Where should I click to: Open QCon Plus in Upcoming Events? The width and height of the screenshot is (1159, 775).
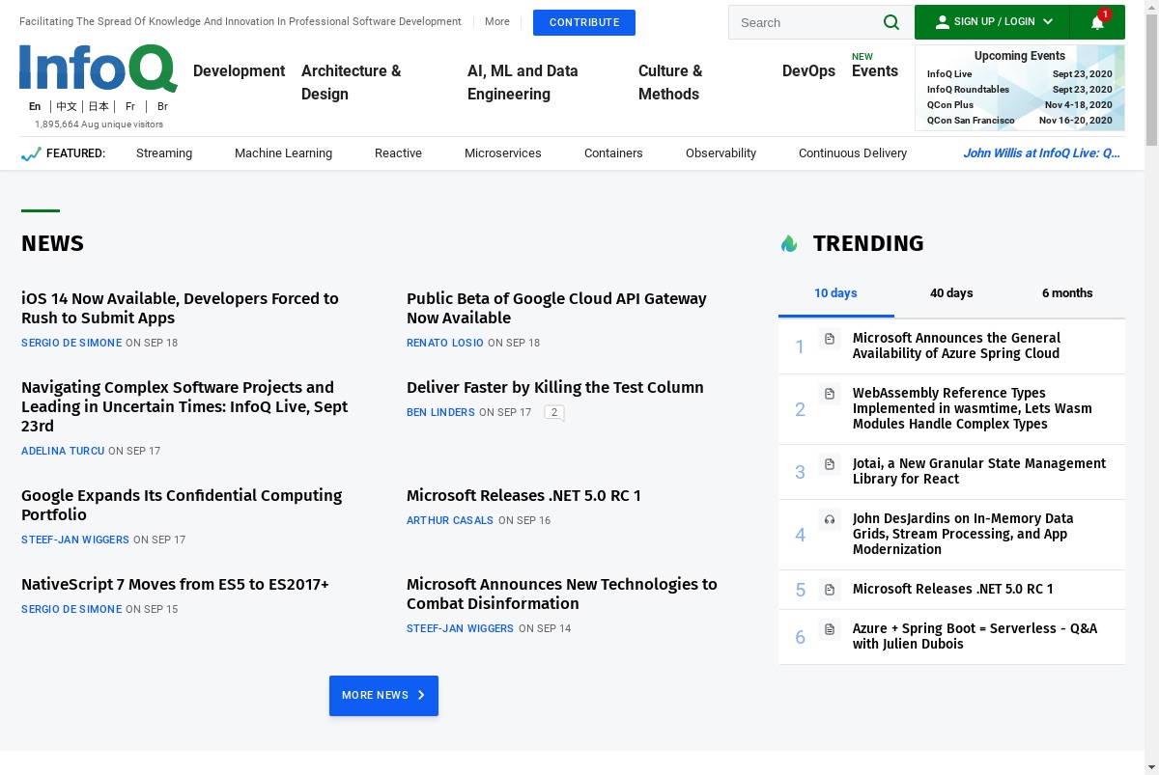(950, 105)
